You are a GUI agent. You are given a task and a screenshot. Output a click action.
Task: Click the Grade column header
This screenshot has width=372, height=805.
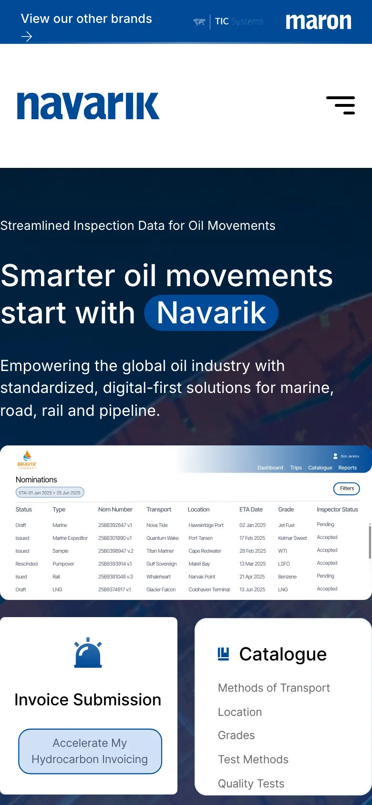286,509
